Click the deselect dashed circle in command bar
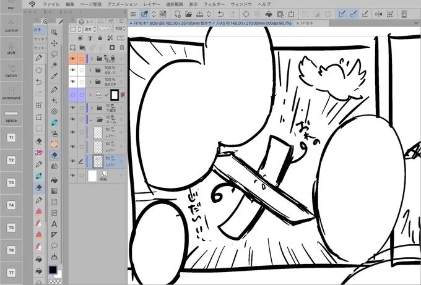The image size is (421, 285). tap(246, 14)
